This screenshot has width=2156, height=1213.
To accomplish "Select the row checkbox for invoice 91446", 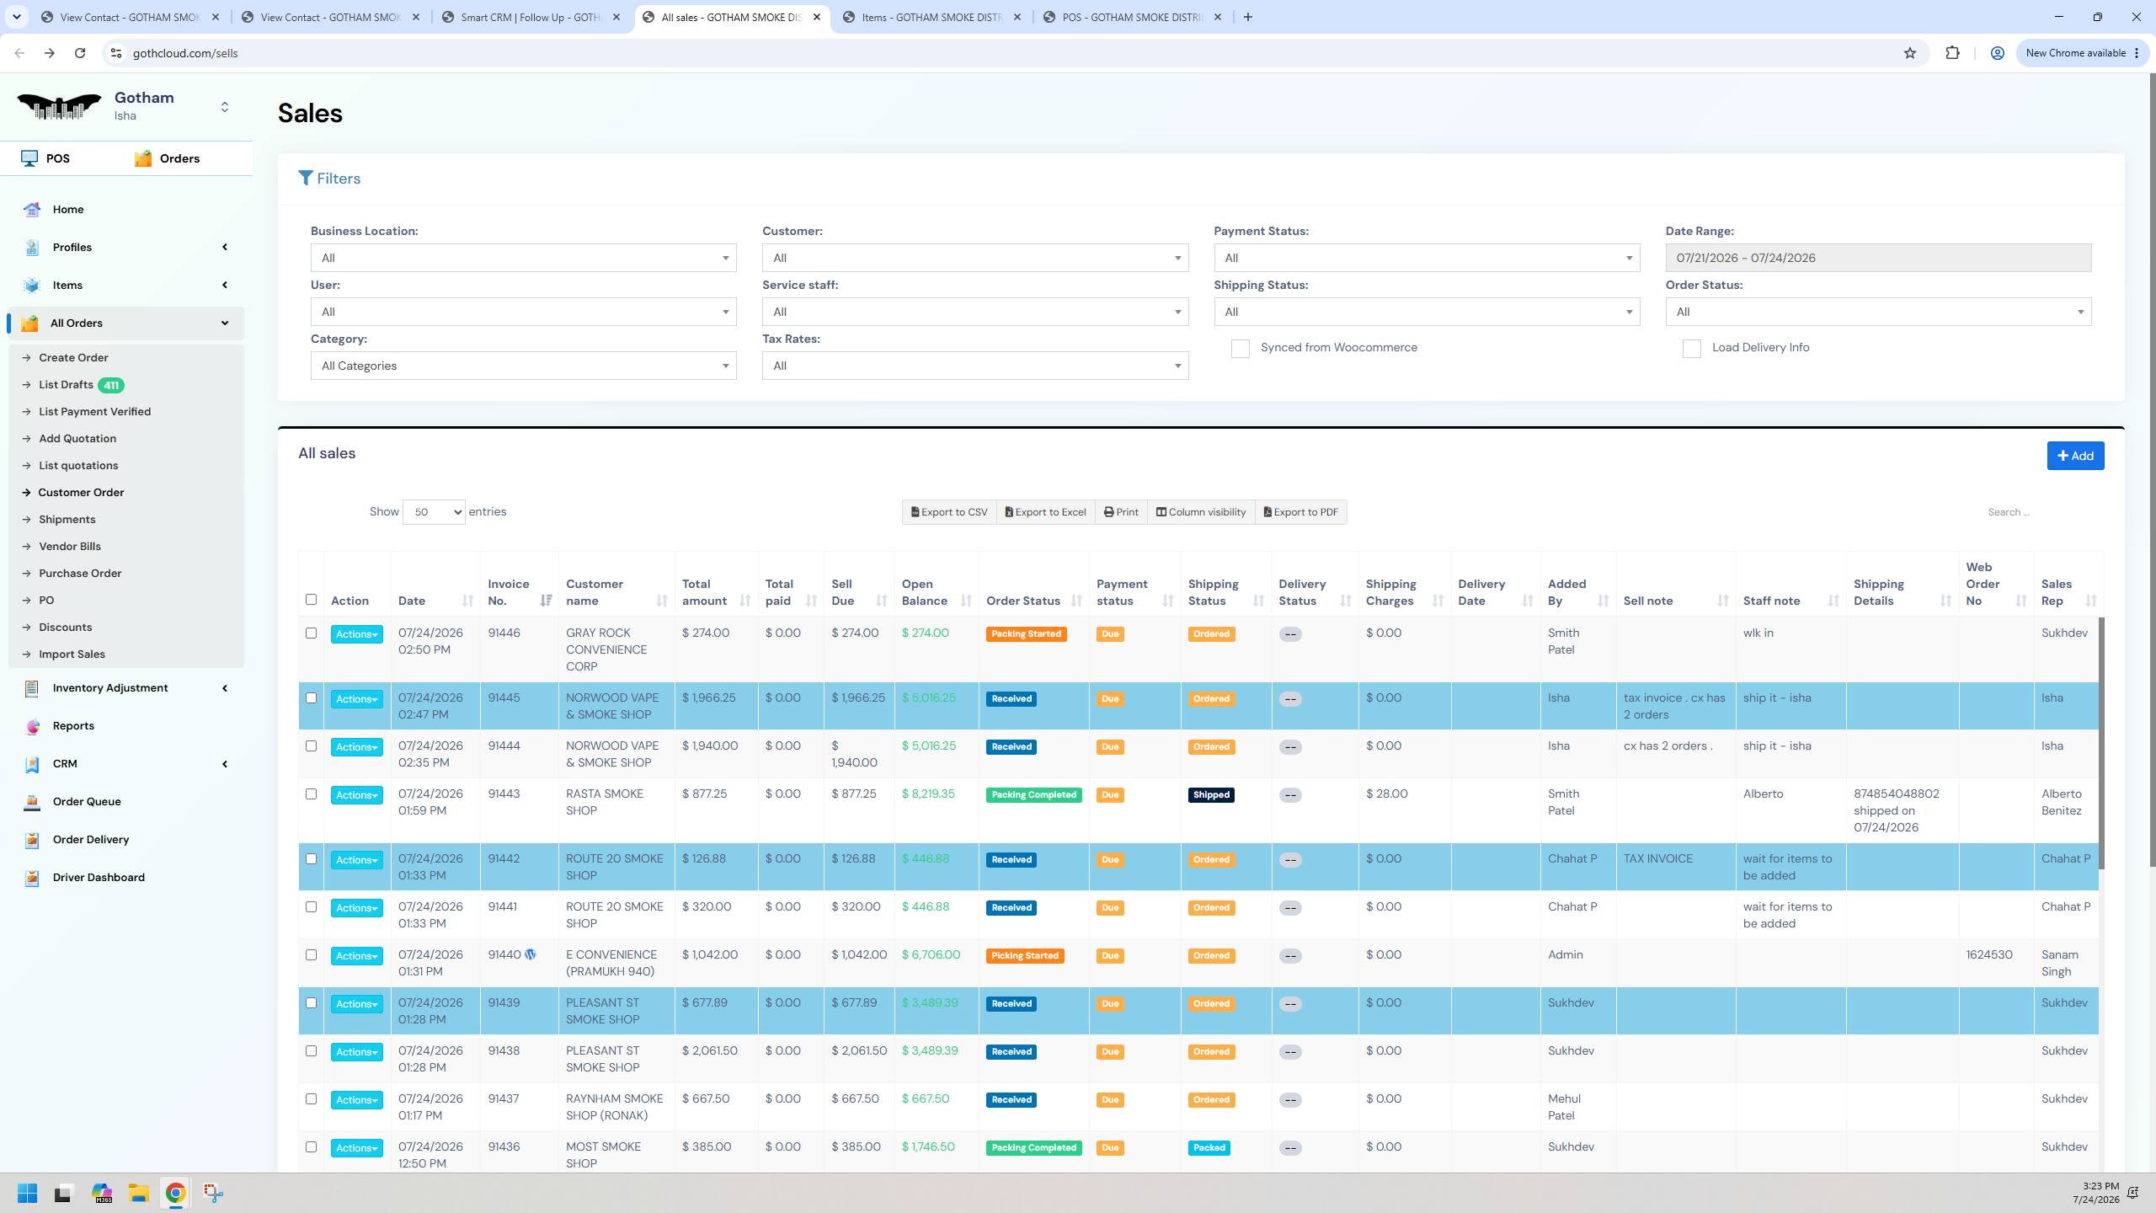I will (311, 633).
